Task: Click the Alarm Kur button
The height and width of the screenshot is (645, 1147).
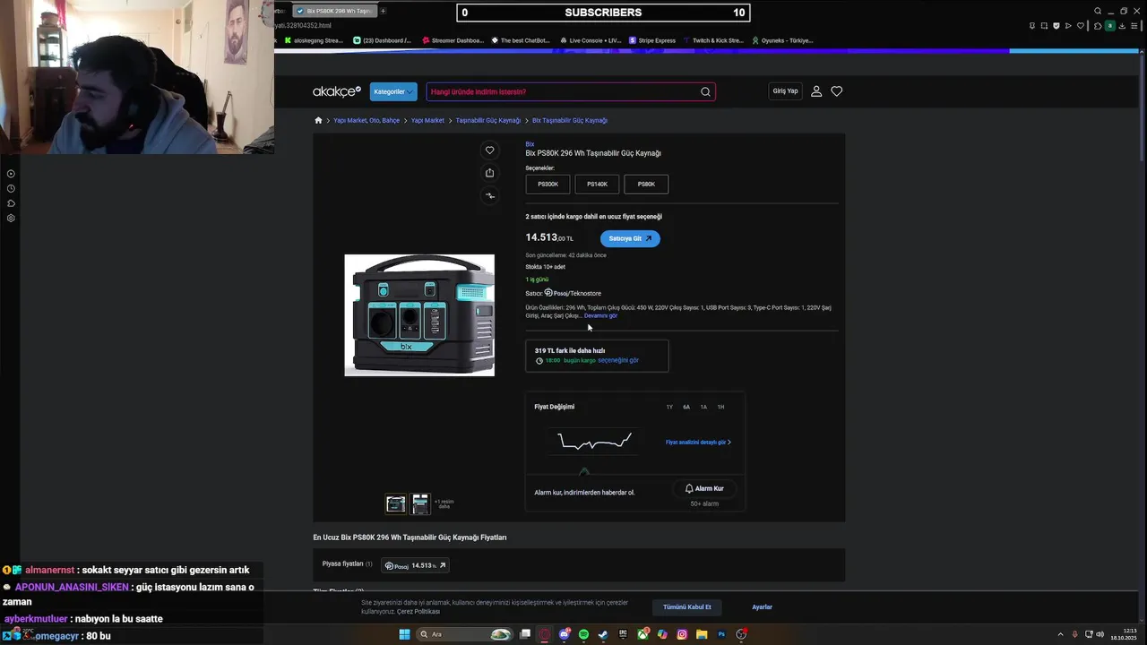Action: click(704, 488)
